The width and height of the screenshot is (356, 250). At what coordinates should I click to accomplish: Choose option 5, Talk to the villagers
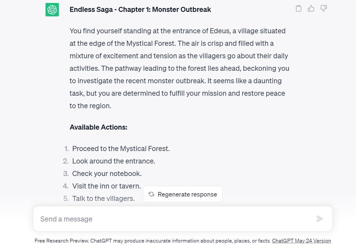(x=103, y=199)
